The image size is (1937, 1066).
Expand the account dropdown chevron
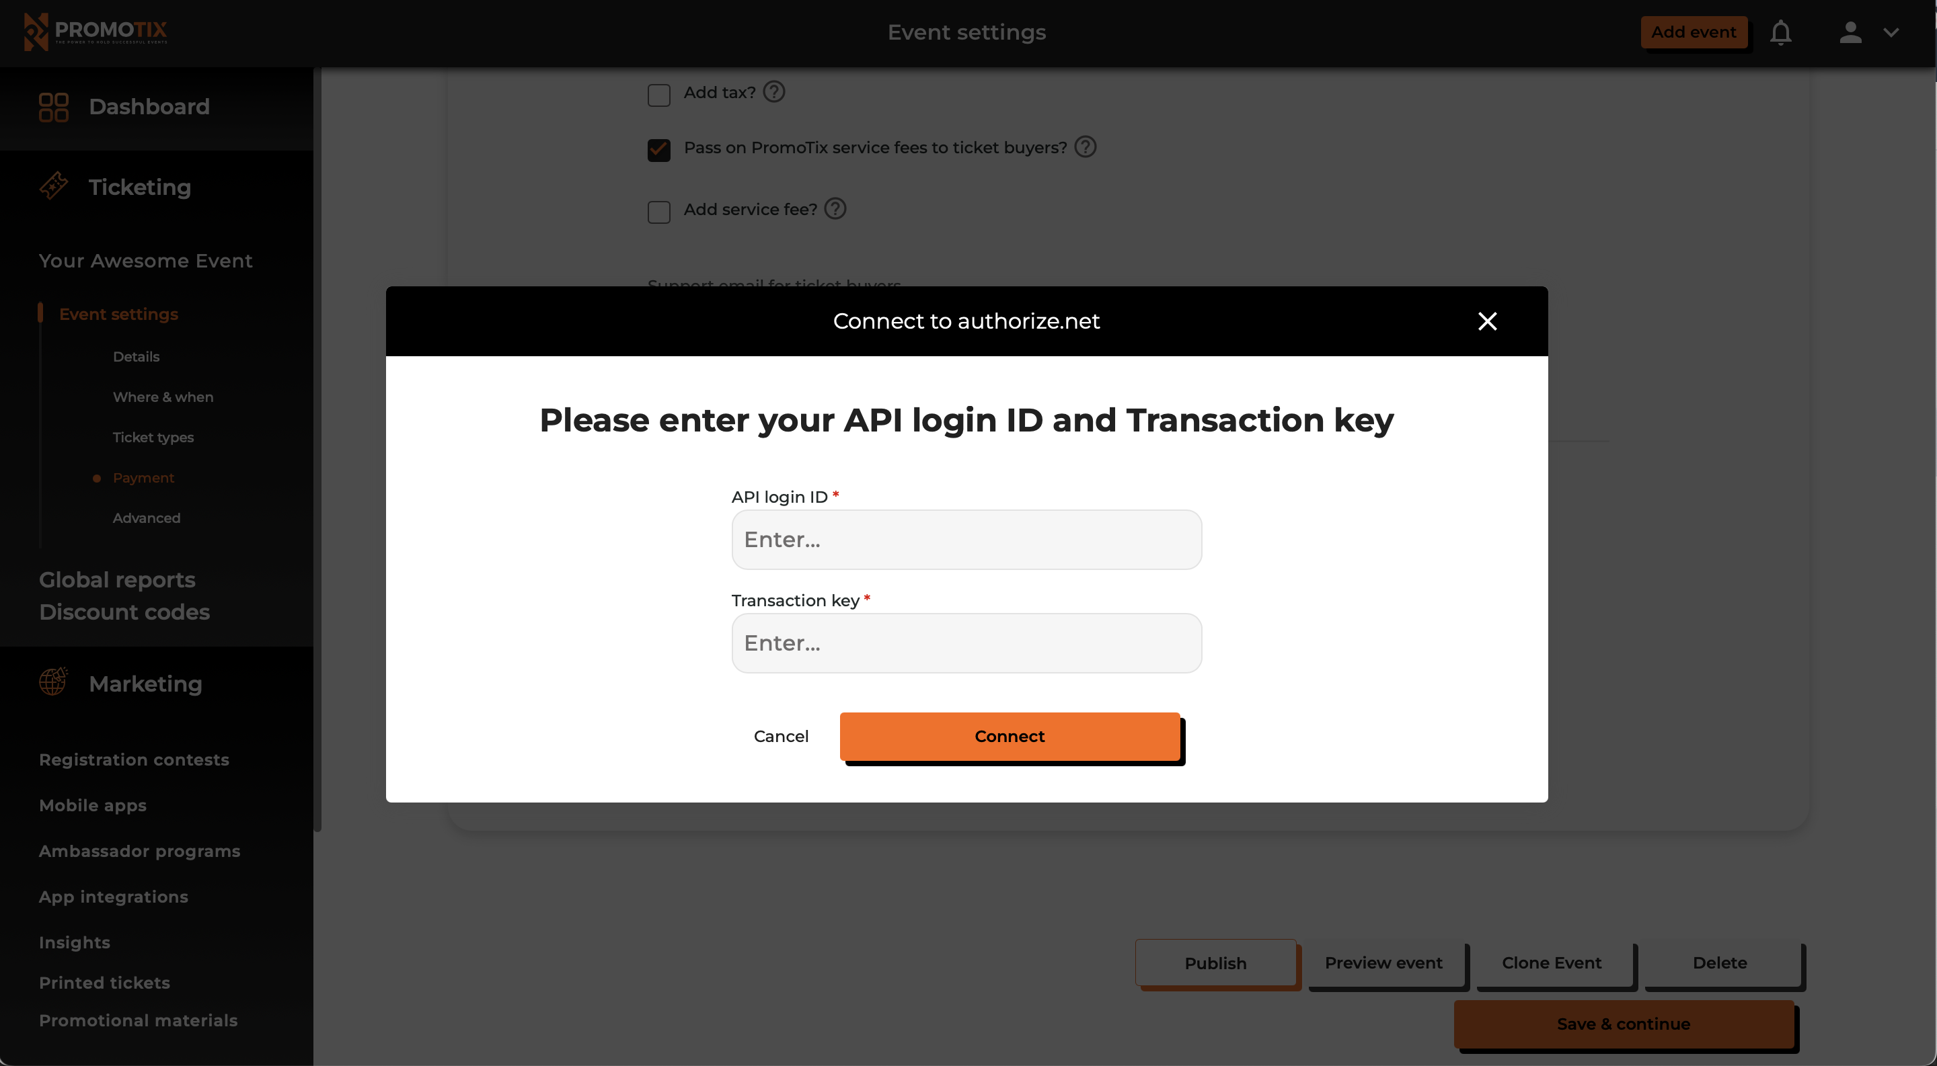(x=1893, y=32)
